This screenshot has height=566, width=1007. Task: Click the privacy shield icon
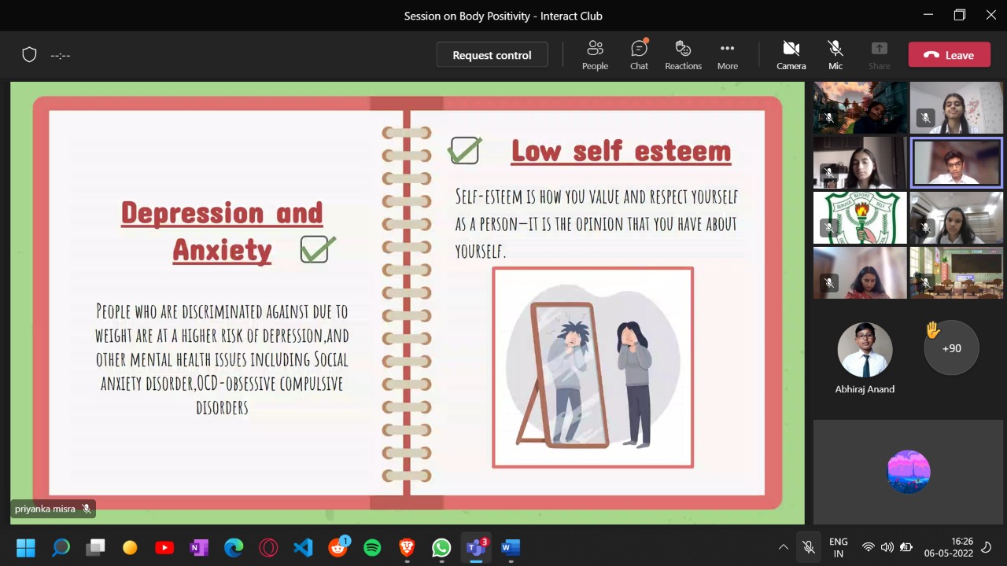(x=29, y=54)
